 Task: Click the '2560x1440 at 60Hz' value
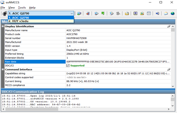tap(77, 54)
